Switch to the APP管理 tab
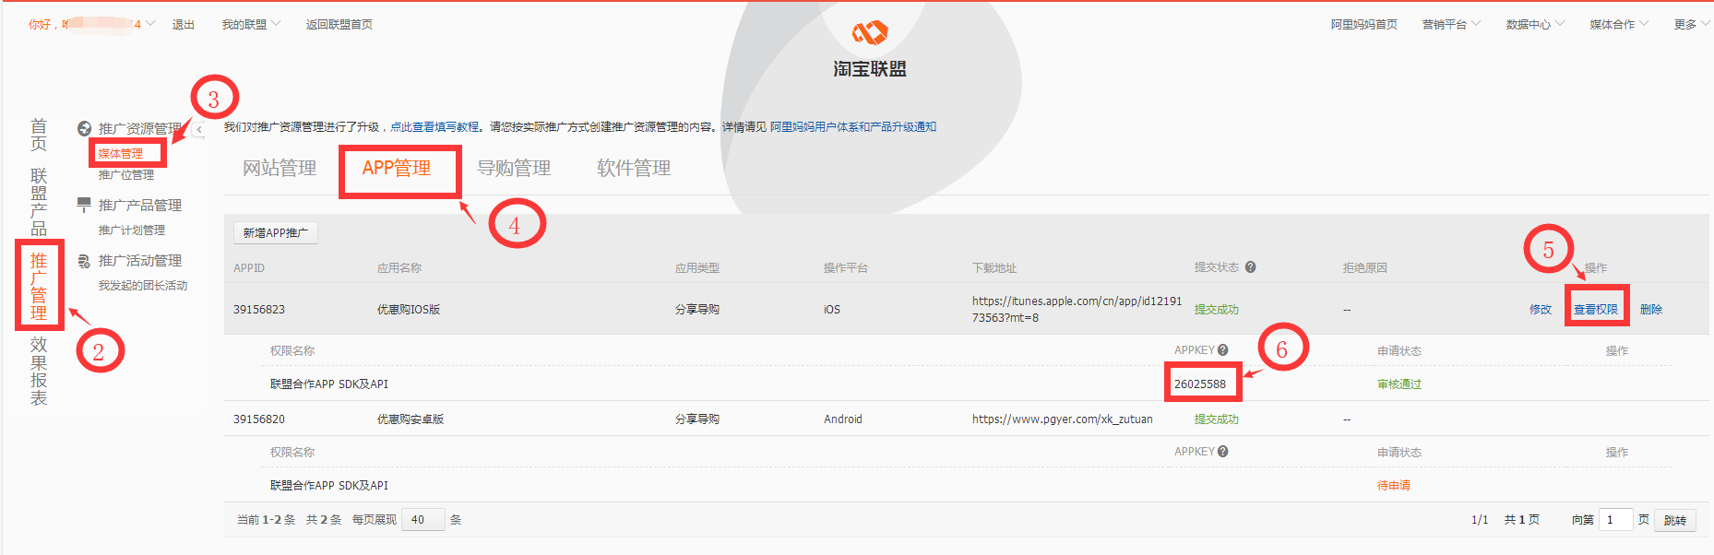 click(x=397, y=168)
